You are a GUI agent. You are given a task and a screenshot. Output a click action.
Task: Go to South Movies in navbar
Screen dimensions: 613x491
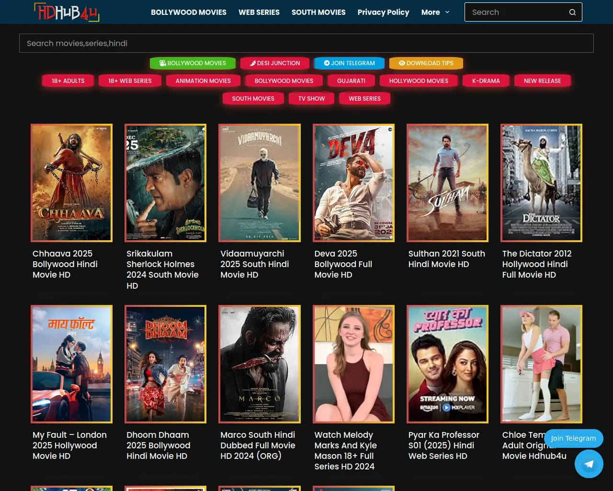tap(318, 12)
